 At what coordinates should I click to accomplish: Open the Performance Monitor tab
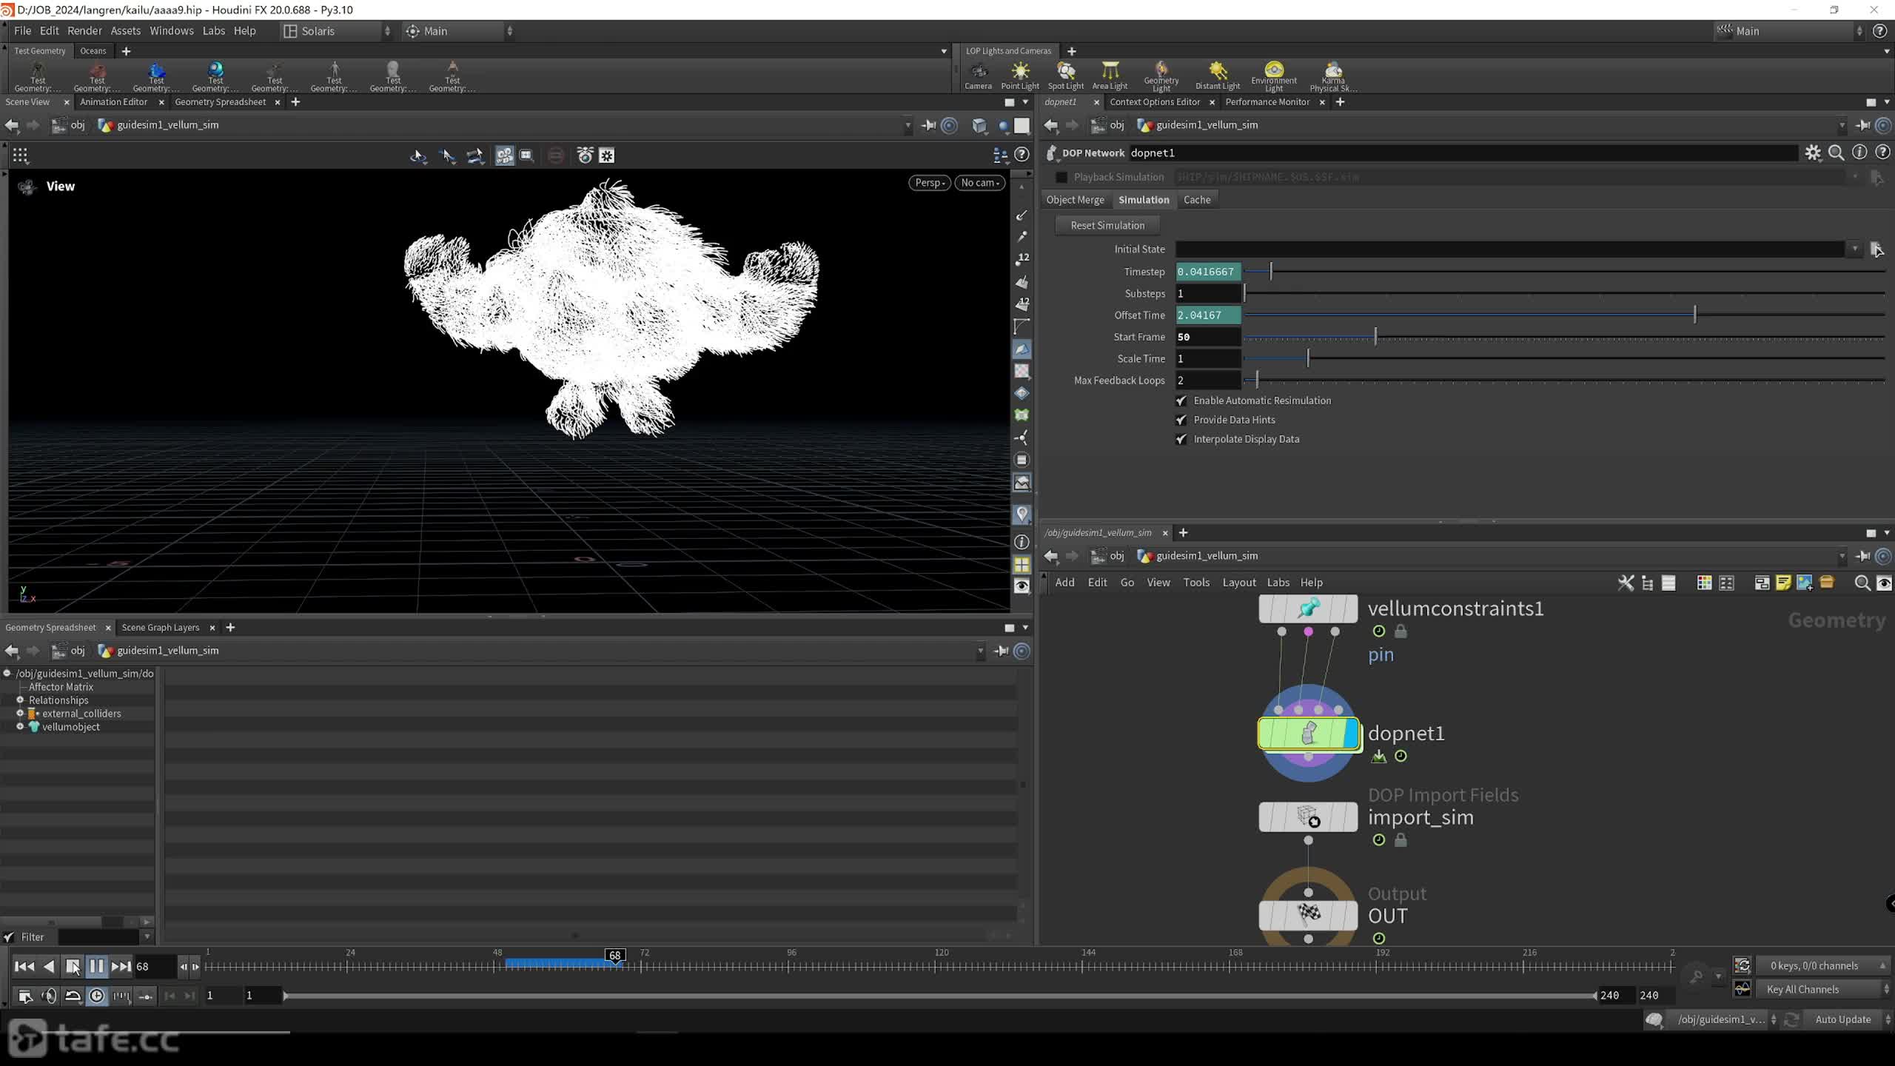tap(1267, 102)
